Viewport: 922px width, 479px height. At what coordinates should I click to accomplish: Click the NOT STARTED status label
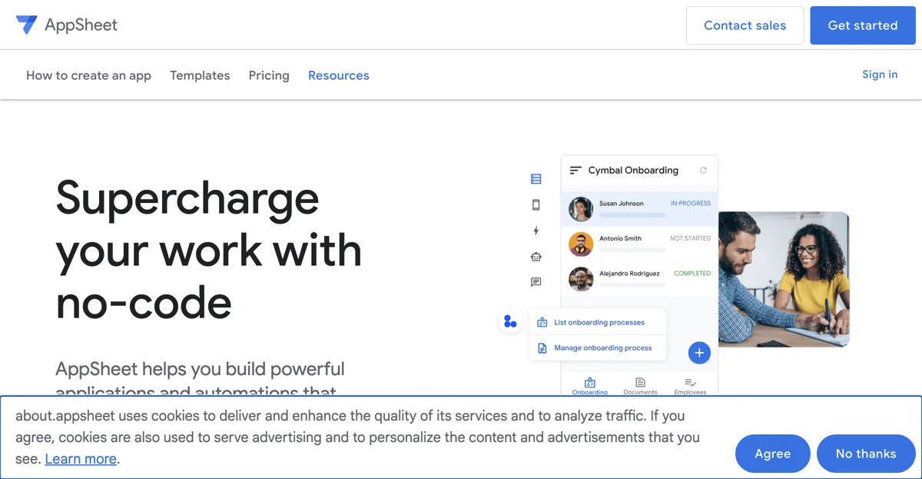tap(691, 238)
